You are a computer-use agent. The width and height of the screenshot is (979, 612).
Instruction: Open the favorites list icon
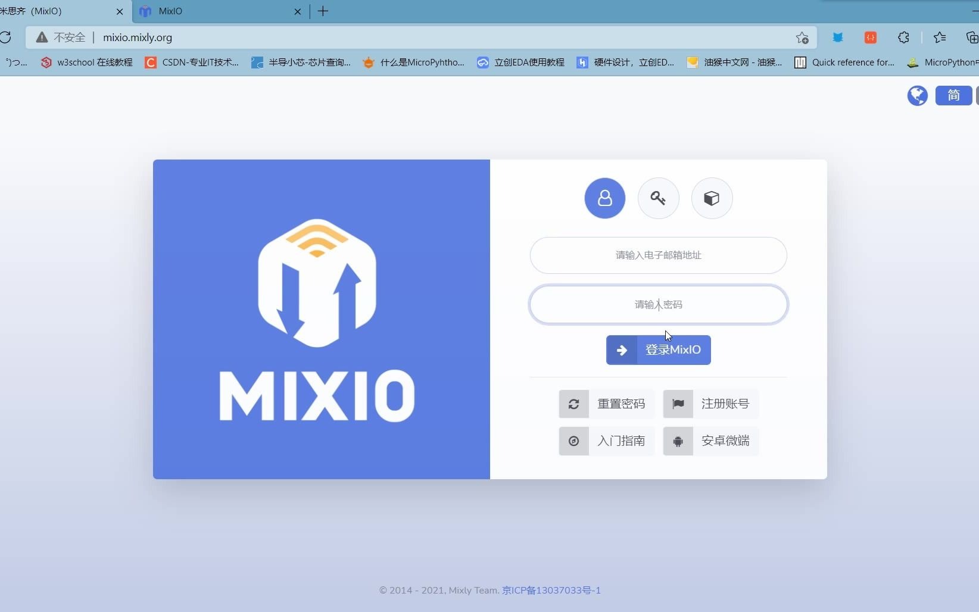(x=940, y=38)
